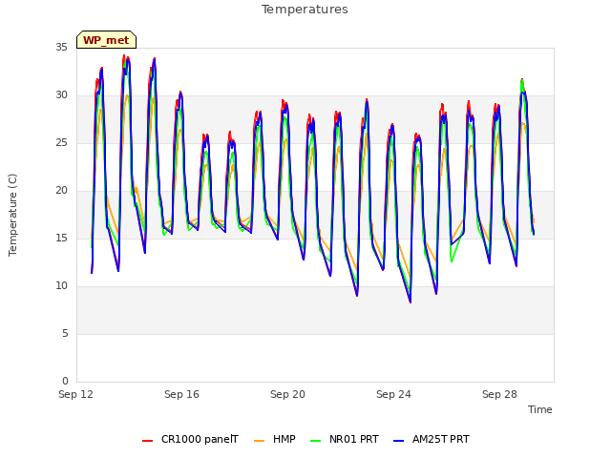
Task: Click the Temperatures chart title
Action: [x=305, y=10]
